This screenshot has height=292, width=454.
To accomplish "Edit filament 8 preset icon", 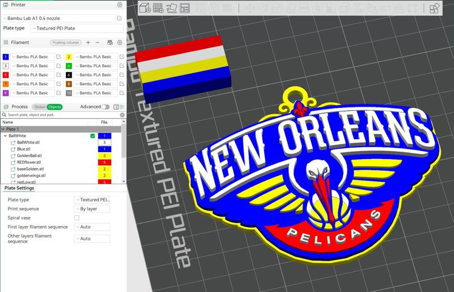I will [122, 84].
